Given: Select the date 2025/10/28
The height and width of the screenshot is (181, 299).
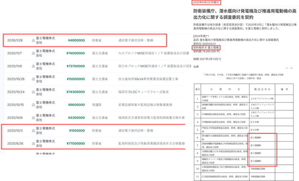Looking at the screenshot, I should pos(16,79).
